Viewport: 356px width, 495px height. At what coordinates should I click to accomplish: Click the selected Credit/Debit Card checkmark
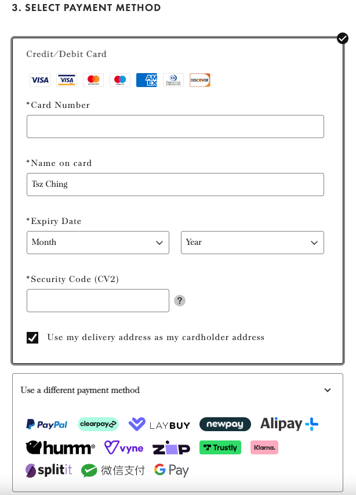(343, 38)
